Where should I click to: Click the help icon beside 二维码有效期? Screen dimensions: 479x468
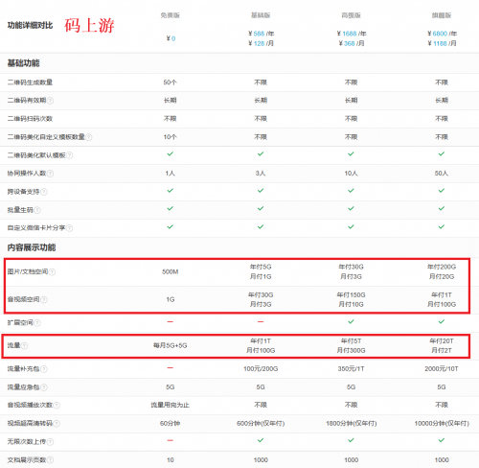[51, 101]
